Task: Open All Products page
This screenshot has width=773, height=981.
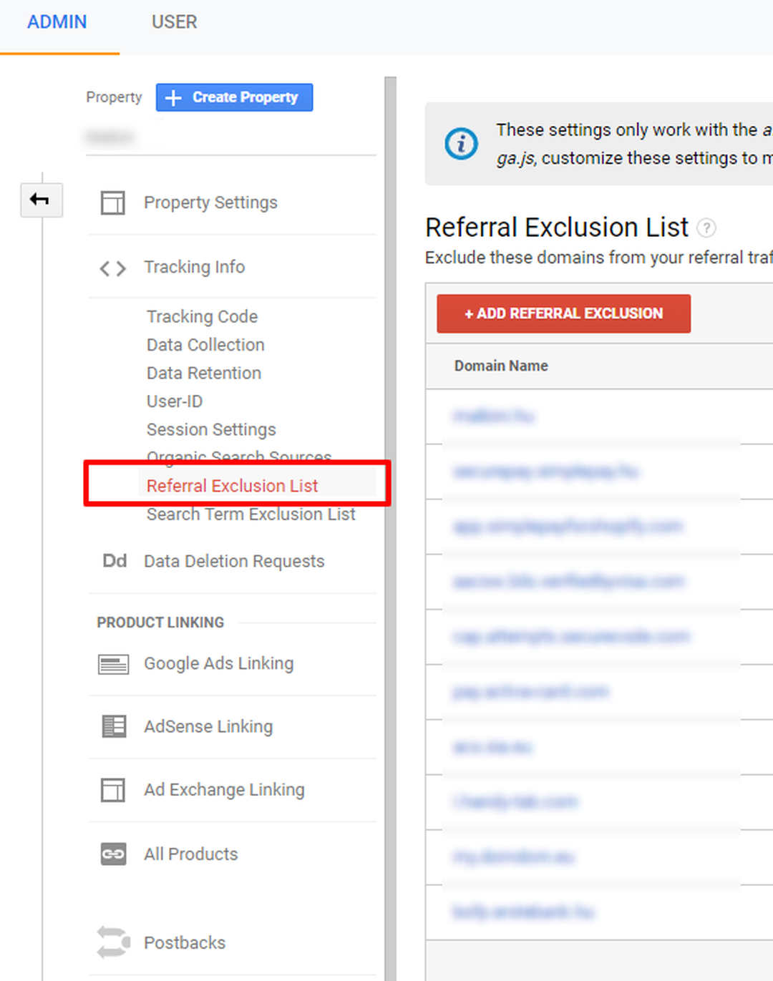Action: (x=190, y=854)
